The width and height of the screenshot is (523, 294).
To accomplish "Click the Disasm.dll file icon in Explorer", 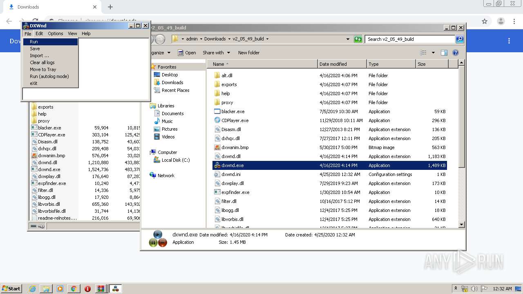I will pos(217,129).
